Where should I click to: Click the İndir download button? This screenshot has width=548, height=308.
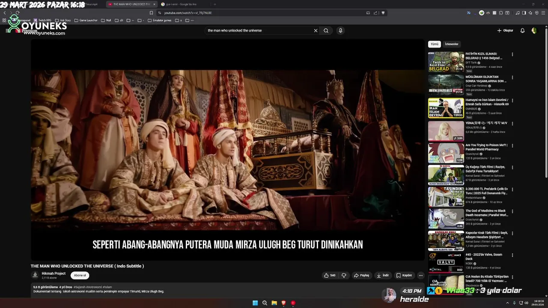click(x=383, y=275)
